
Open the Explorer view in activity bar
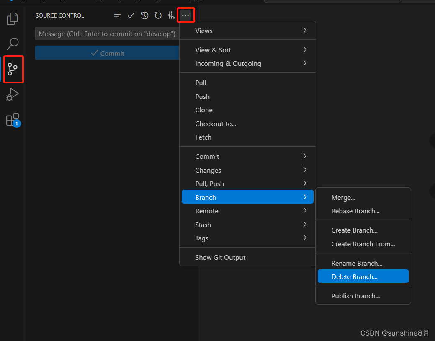[12, 19]
